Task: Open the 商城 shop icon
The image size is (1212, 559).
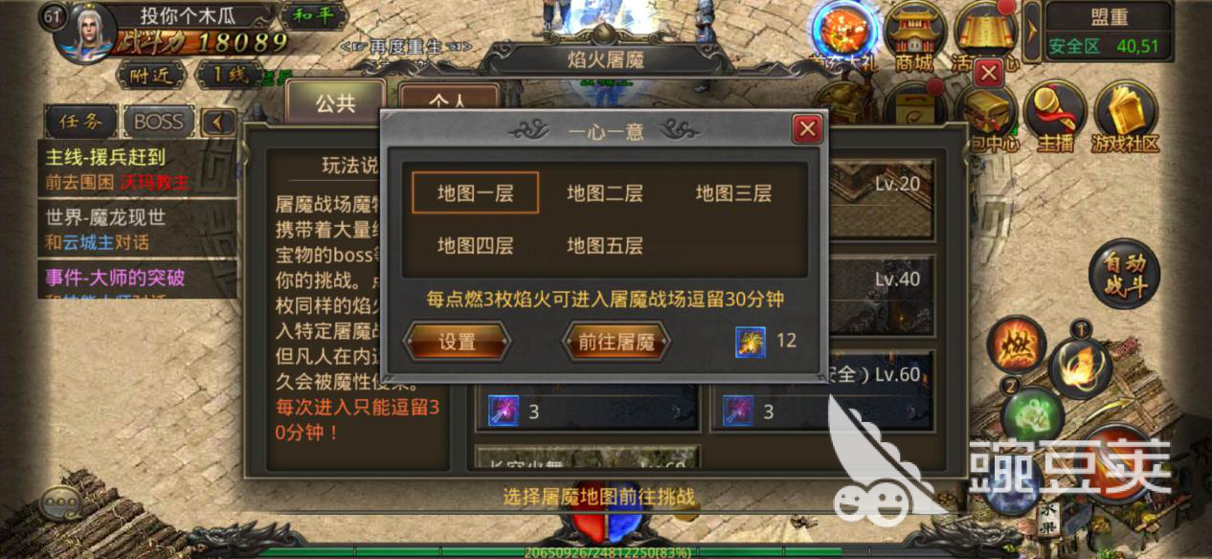Action: click(913, 37)
